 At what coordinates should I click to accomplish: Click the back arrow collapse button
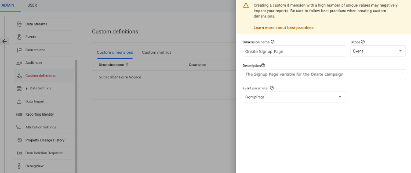(x=4, y=41)
